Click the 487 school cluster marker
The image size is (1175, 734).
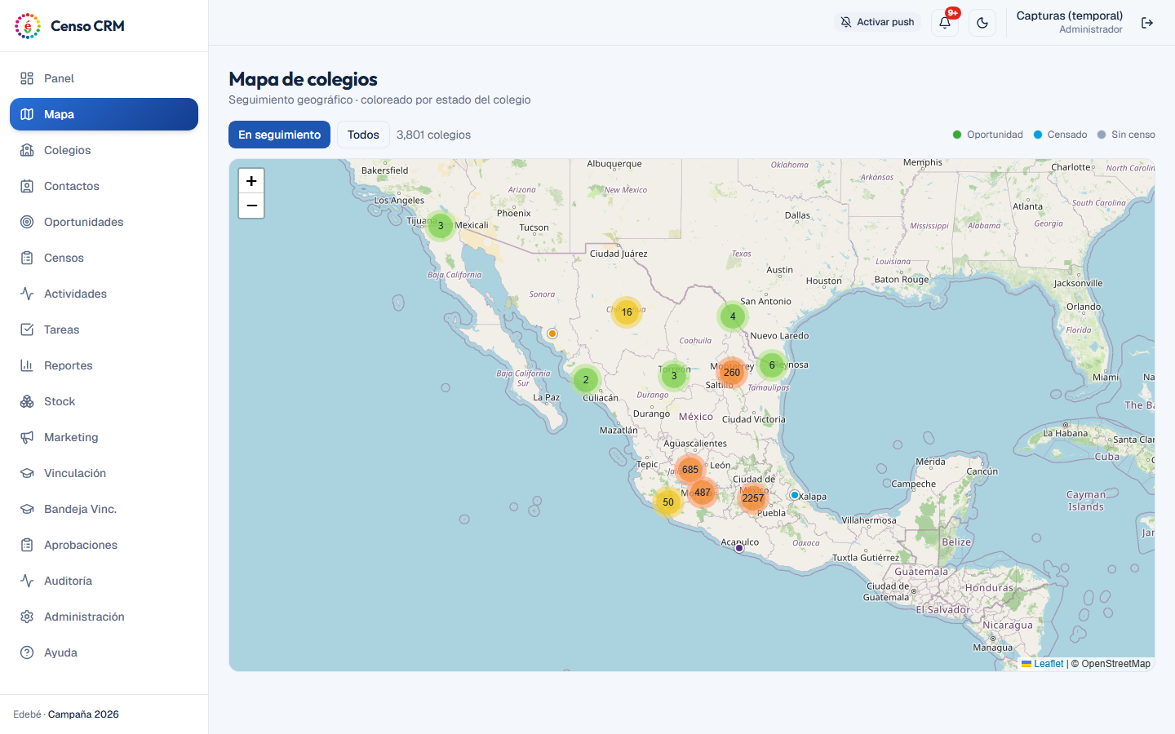click(703, 493)
